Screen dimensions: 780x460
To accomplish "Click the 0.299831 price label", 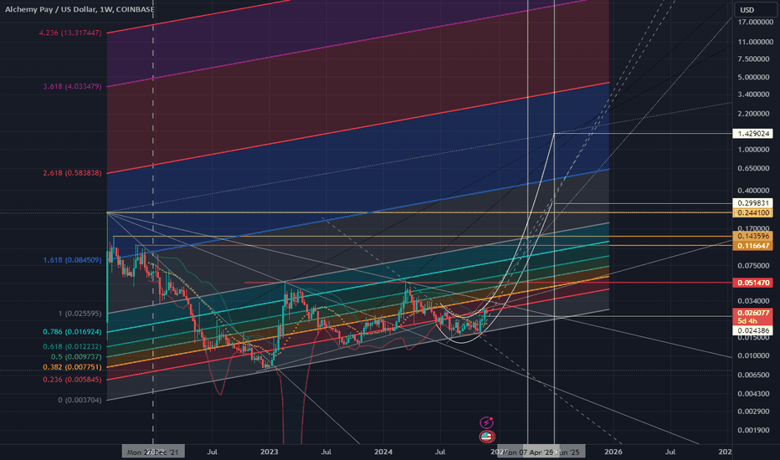I will (752, 203).
